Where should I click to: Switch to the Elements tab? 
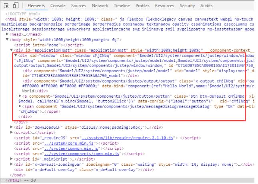click(x=36, y=6)
